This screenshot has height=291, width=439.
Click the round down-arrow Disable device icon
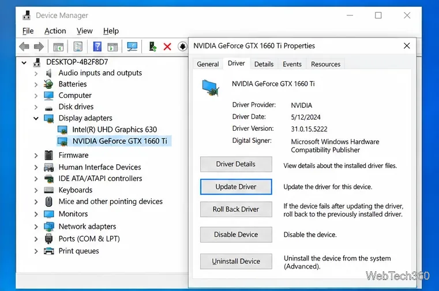click(182, 47)
